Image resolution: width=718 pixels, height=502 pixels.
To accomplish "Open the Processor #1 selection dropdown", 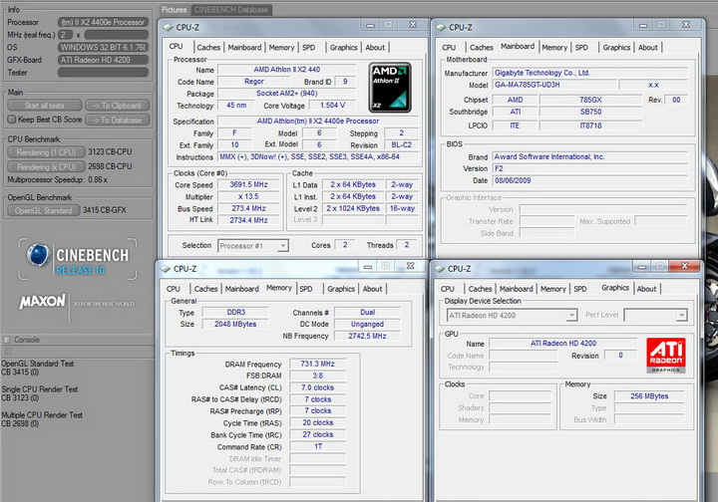I will click(x=253, y=245).
